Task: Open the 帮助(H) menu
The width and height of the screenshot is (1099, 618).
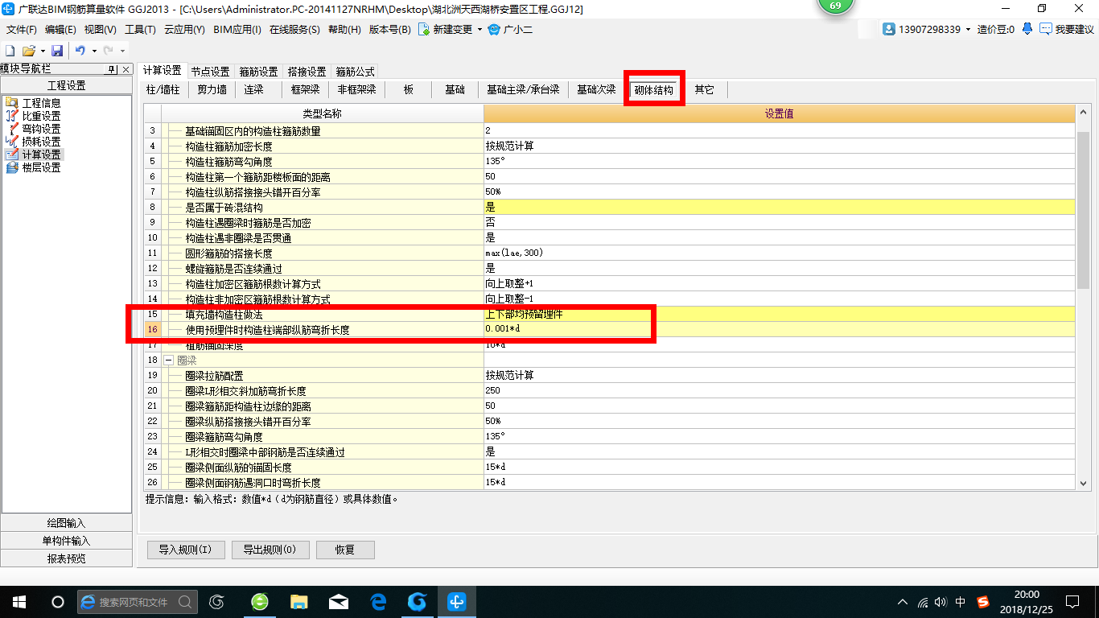Action: [x=345, y=30]
